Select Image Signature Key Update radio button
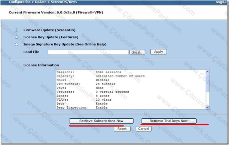The width and height of the screenshot is (229, 145). 16,44
